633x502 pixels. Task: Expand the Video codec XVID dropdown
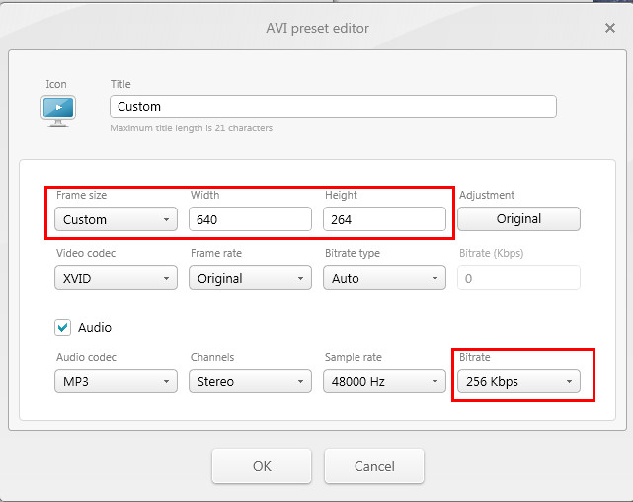(116, 278)
